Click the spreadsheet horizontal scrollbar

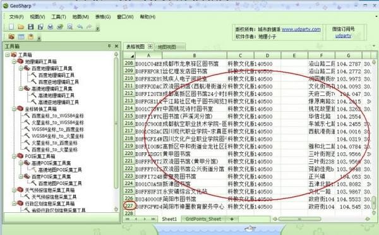pos(299,219)
